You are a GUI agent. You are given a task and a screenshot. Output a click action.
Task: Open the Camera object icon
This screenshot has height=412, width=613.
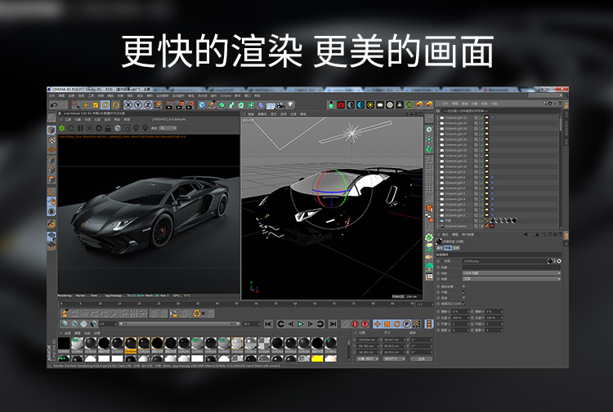[280, 105]
